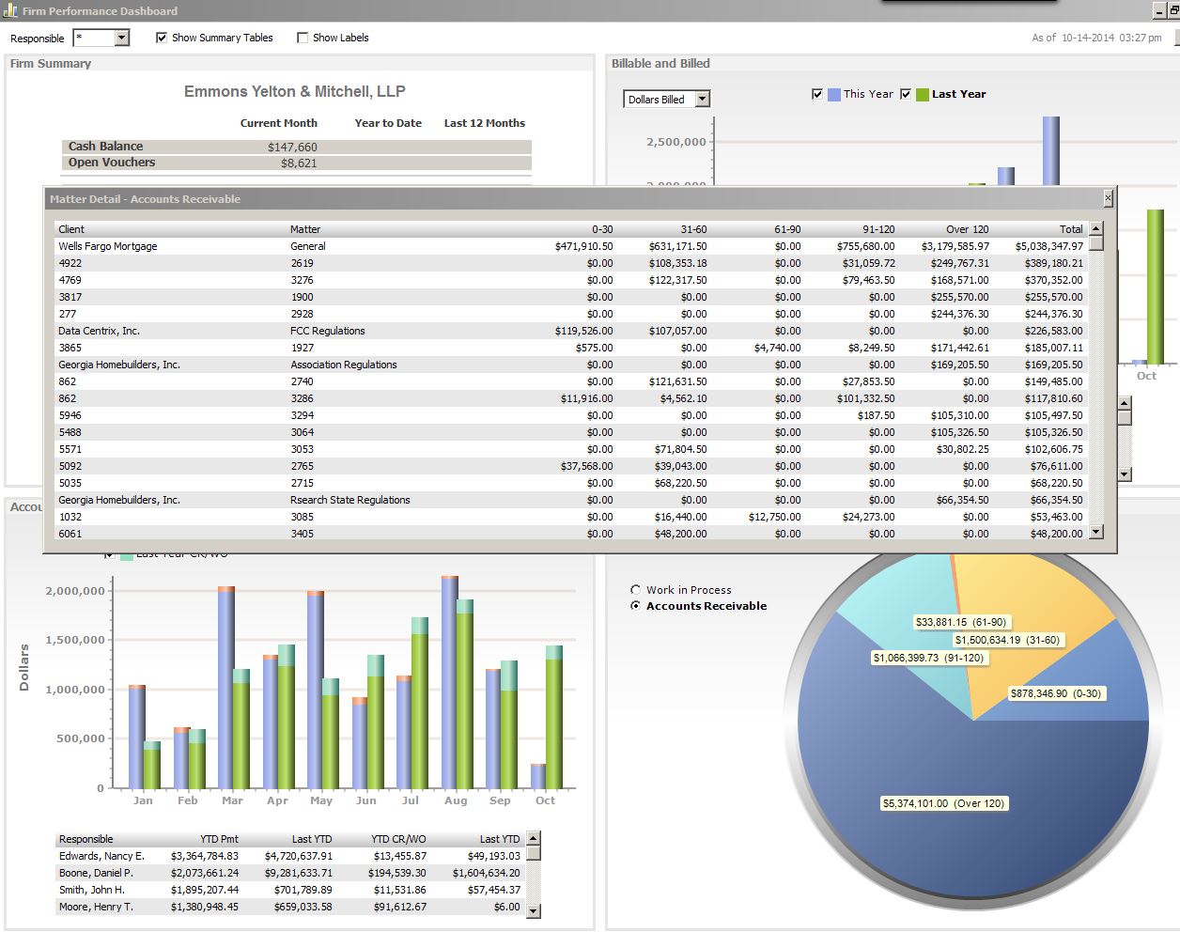This screenshot has height=932, width=1180.
Task: Sort by the Client column header
Action: click(71, 229)
